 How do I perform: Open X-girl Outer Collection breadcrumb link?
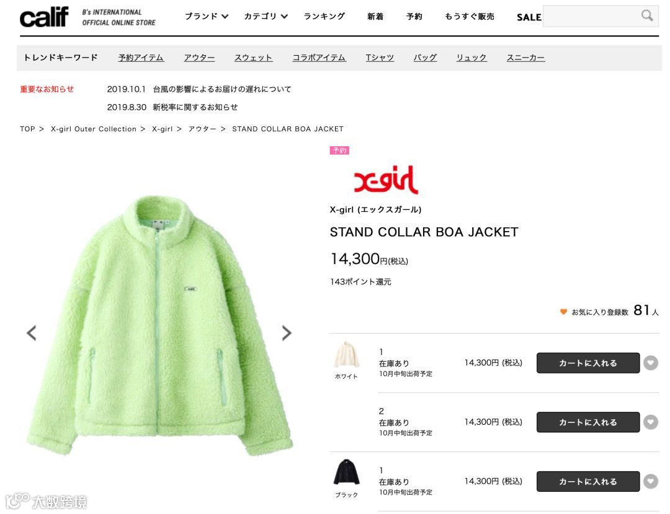click(94, 129)
